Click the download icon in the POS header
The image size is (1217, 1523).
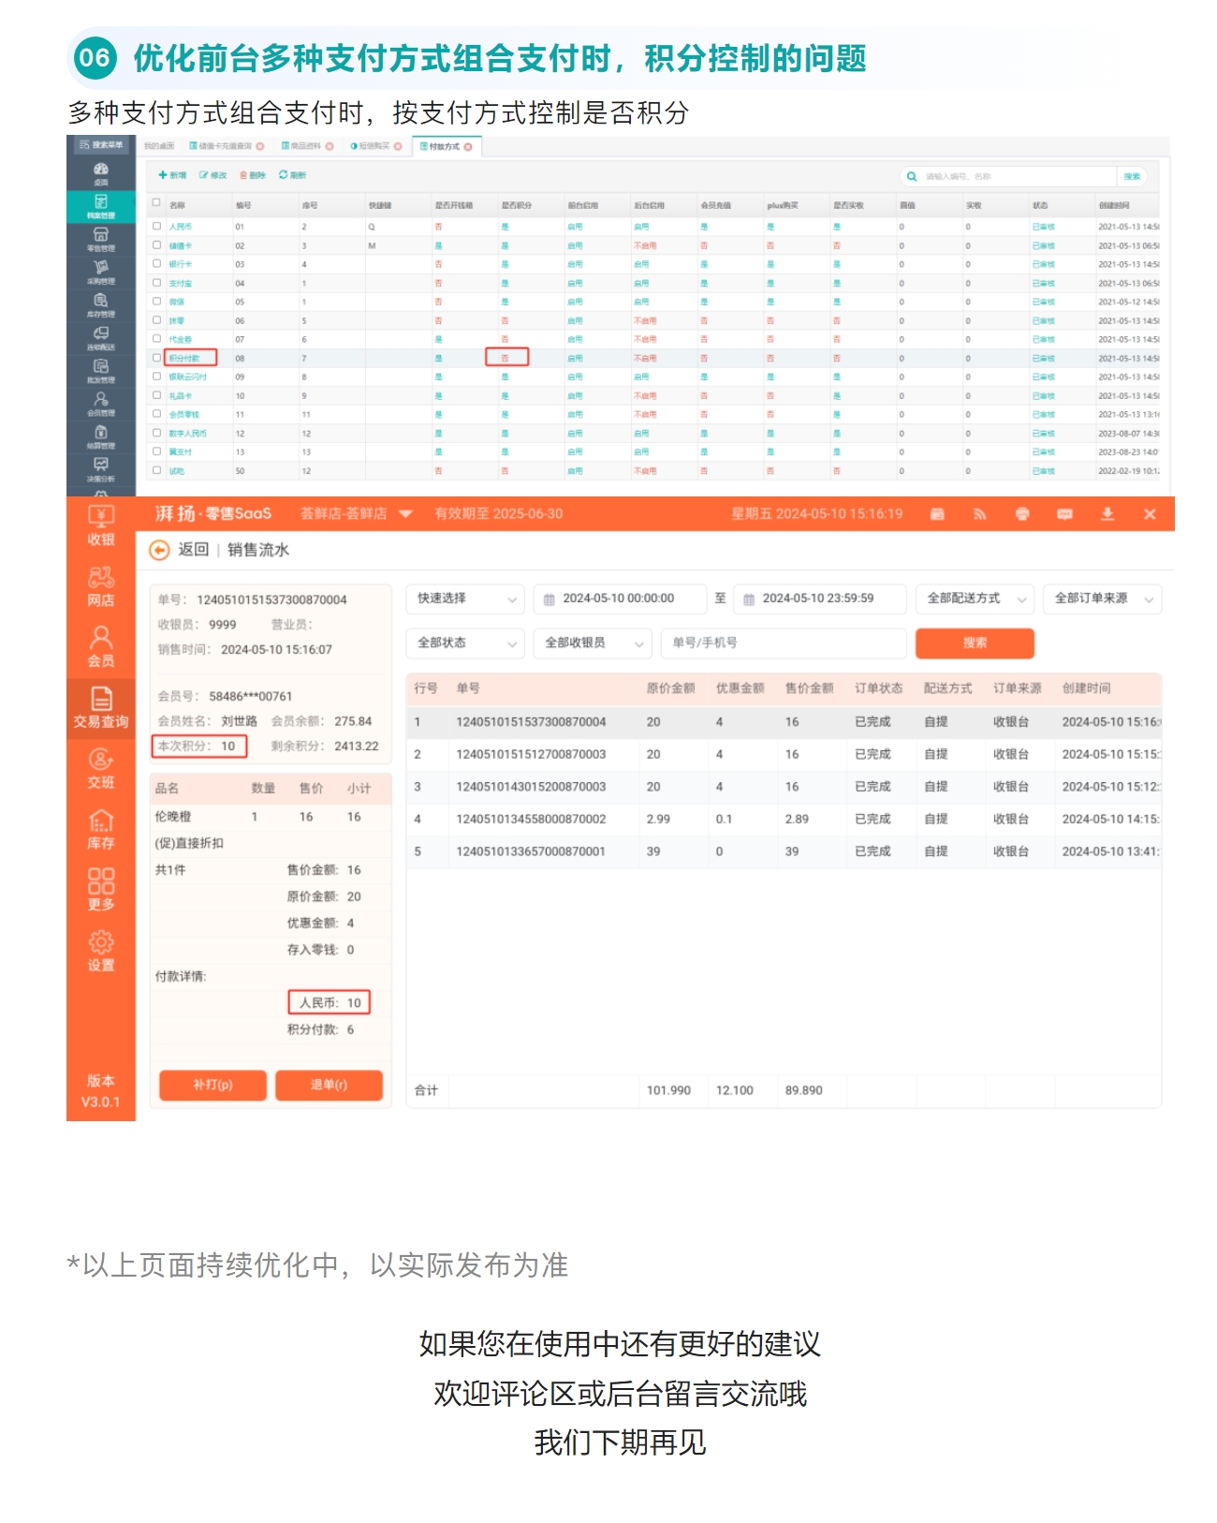pos(1107,514)
